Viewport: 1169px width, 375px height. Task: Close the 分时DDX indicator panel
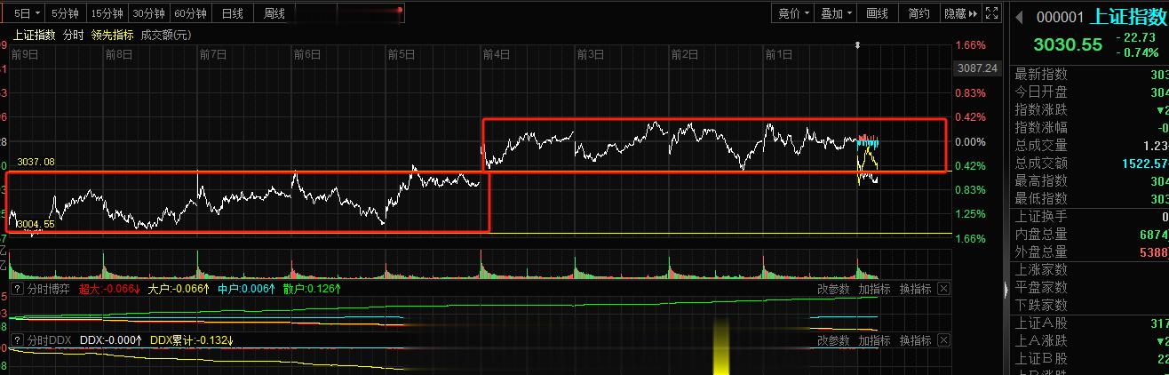pyautogui.click(x=943, y=340)
